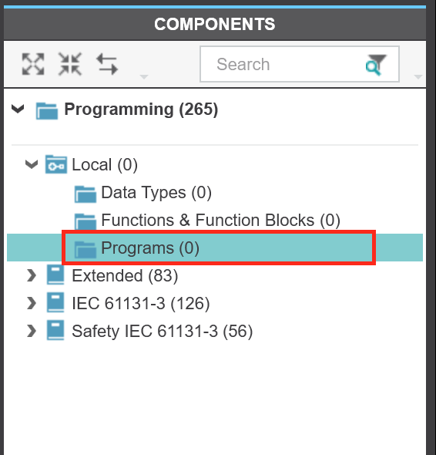Click the expand all tree icon
Viewport: 436px width, 455px height.
tap(33, 64)
